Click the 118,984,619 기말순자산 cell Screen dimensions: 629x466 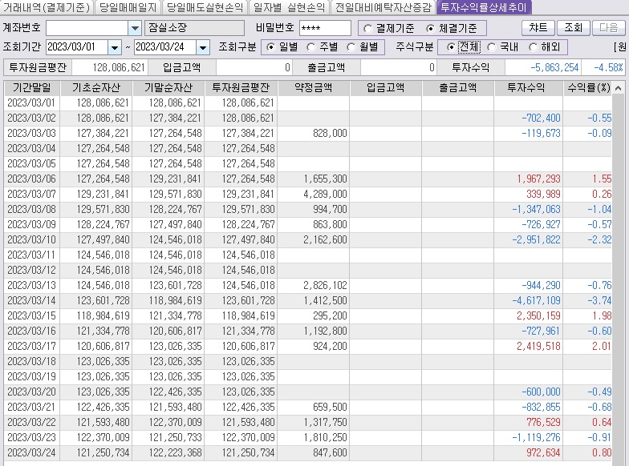click(x=168, y=301)
